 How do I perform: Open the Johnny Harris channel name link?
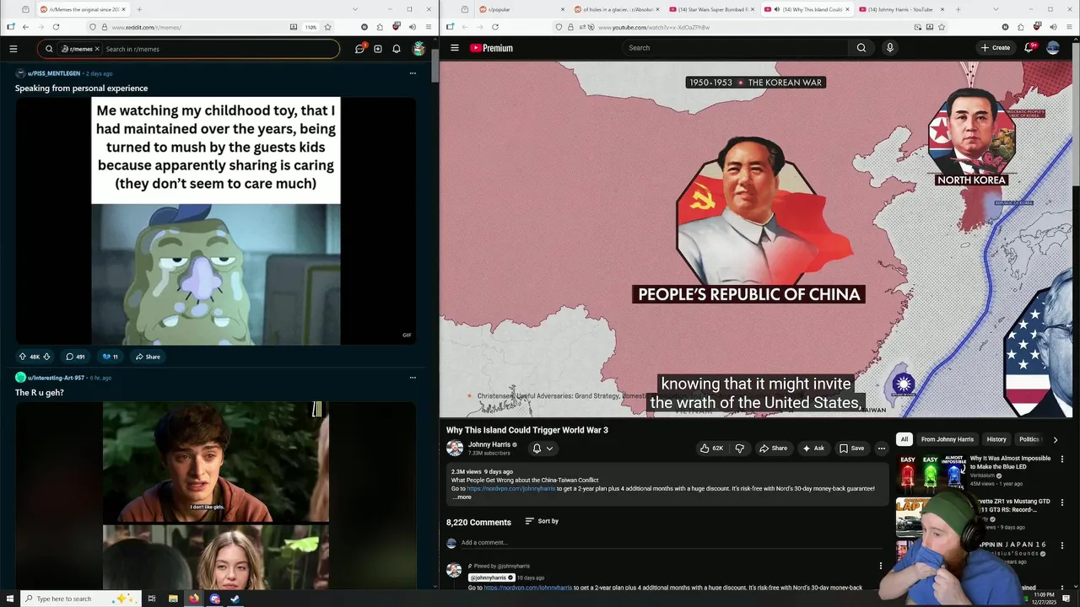pos(489,444)
